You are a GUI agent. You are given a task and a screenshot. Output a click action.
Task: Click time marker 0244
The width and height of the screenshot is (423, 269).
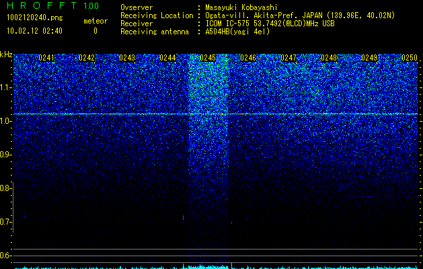(x=167, y=58)
